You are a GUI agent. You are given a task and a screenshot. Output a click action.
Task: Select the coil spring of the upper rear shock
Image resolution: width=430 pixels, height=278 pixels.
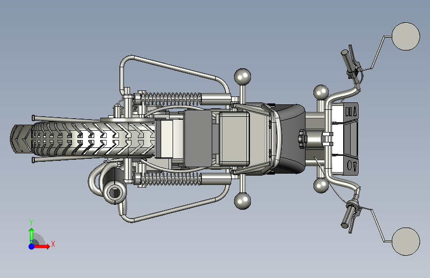tap(172, 99)
